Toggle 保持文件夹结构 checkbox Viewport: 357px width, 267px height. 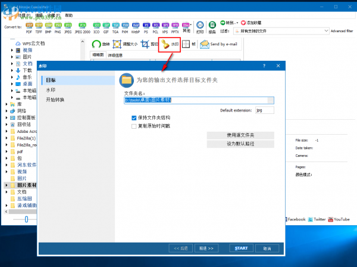pyautogui.click(x=134, y=118)
